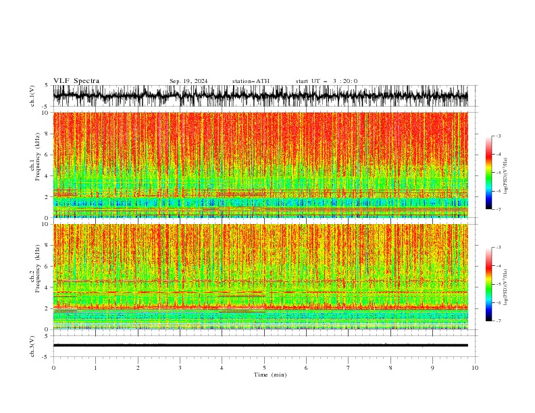Click the '-7' value on ch.2 color bar

pos(498,321)
